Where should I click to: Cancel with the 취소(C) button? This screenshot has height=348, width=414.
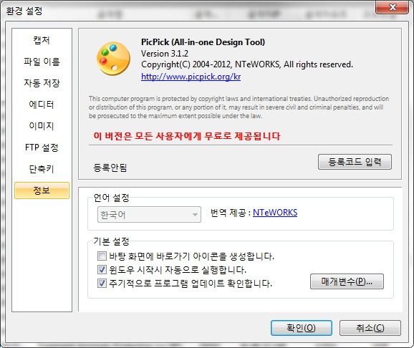(370, 328)
